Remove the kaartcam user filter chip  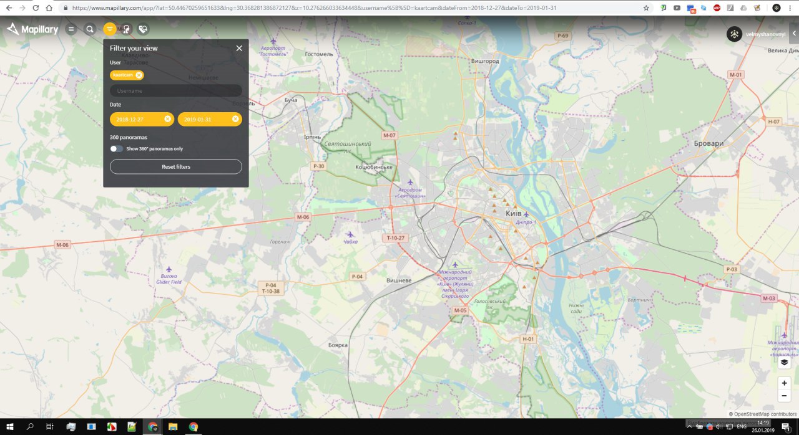point(139,75)
